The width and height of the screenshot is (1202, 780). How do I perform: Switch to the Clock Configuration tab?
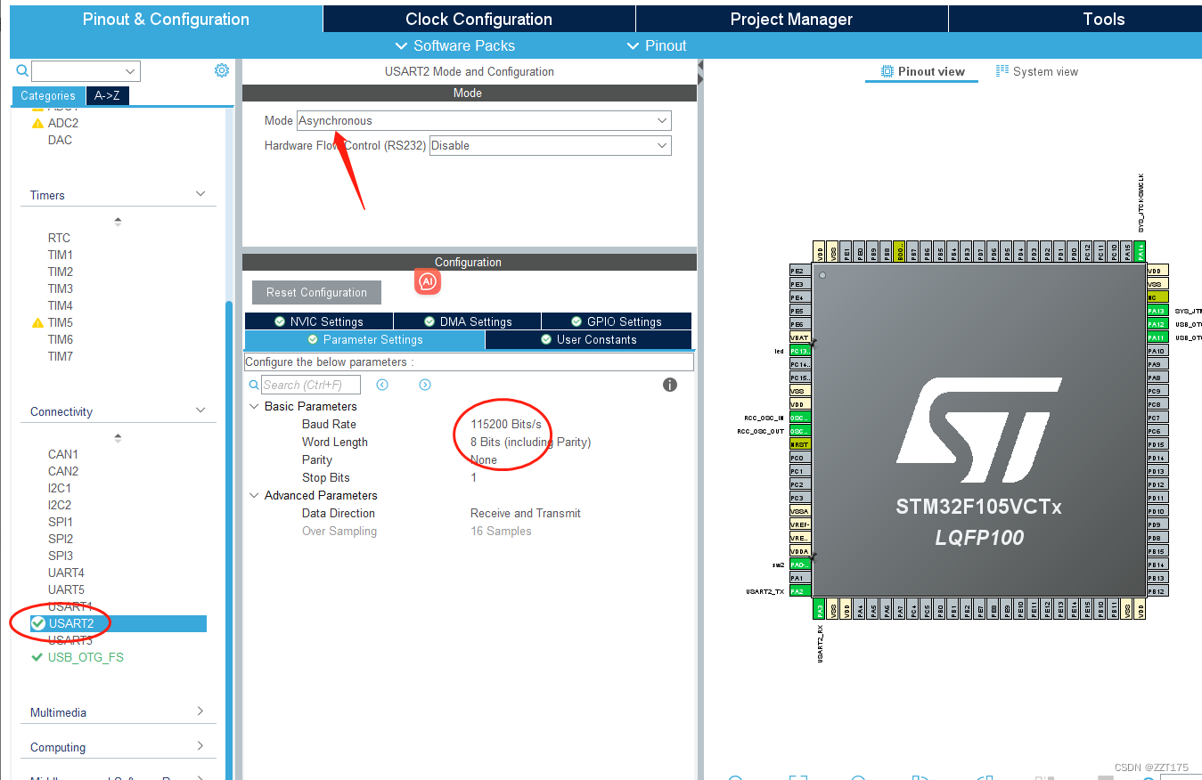tap(478, 18)
